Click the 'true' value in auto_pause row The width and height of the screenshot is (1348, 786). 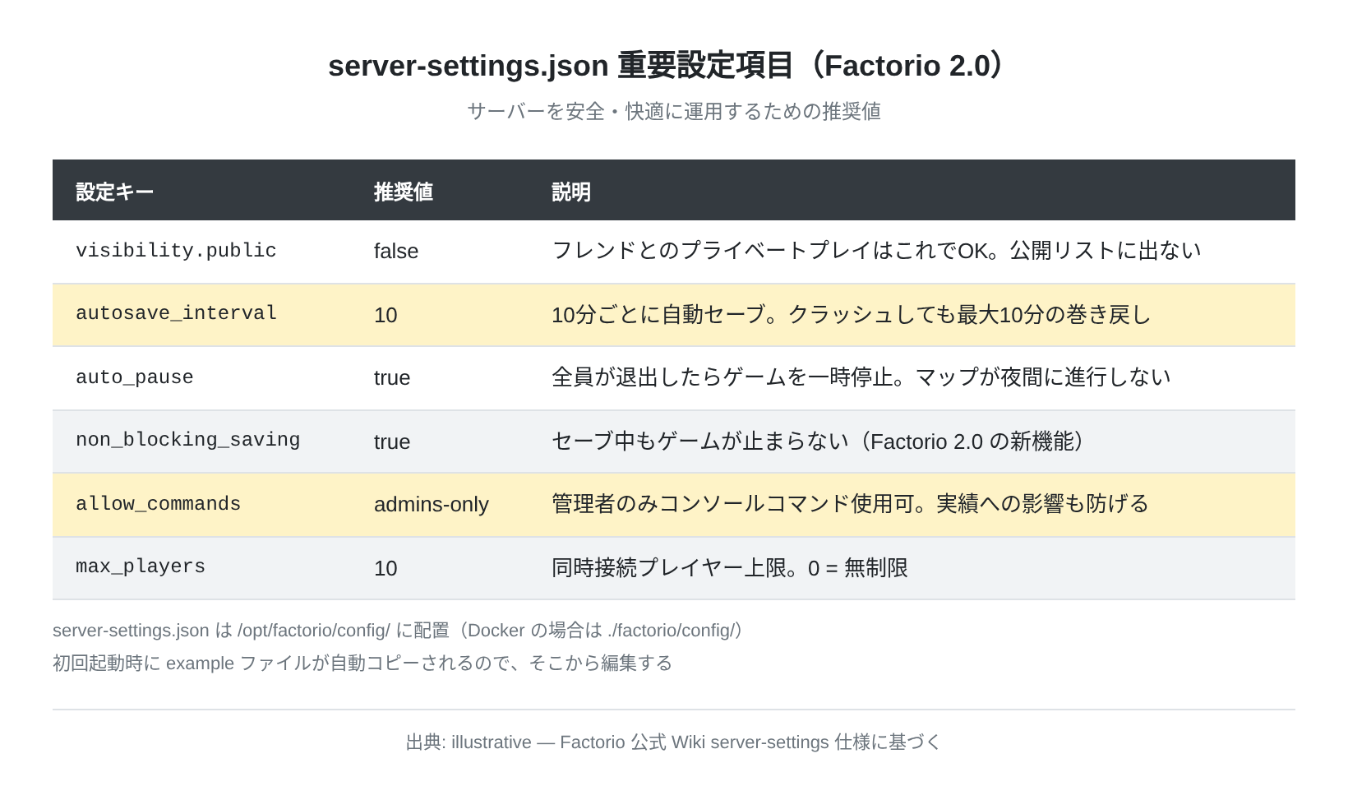point(392,377)
